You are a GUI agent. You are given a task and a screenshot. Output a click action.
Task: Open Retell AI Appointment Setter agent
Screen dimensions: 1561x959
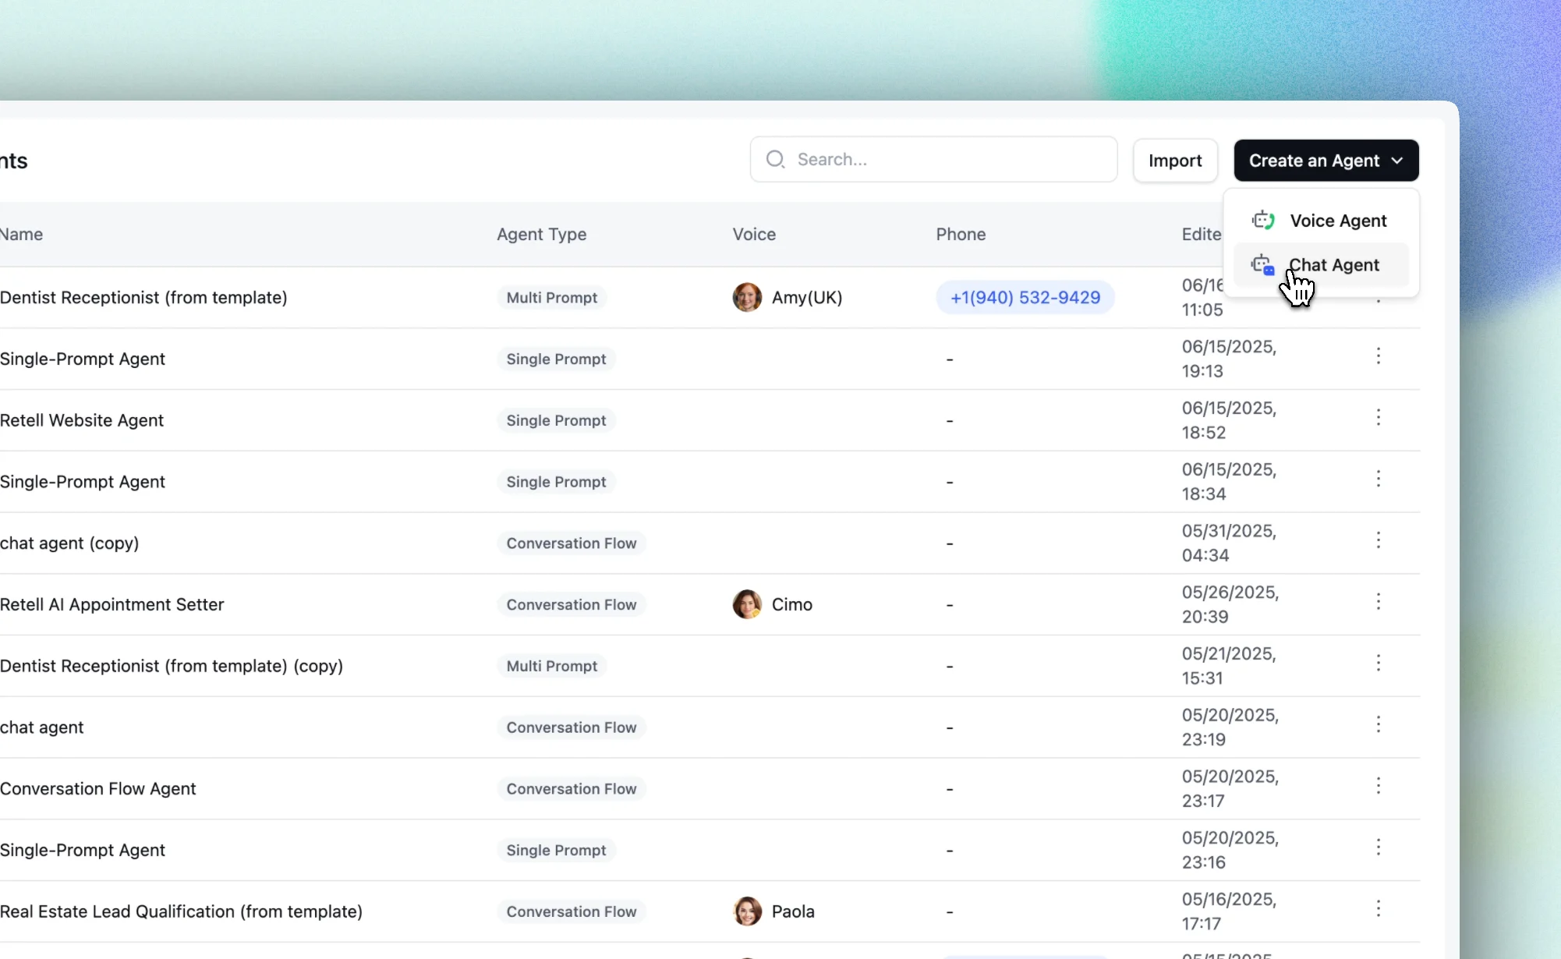(x=111, y=605)
